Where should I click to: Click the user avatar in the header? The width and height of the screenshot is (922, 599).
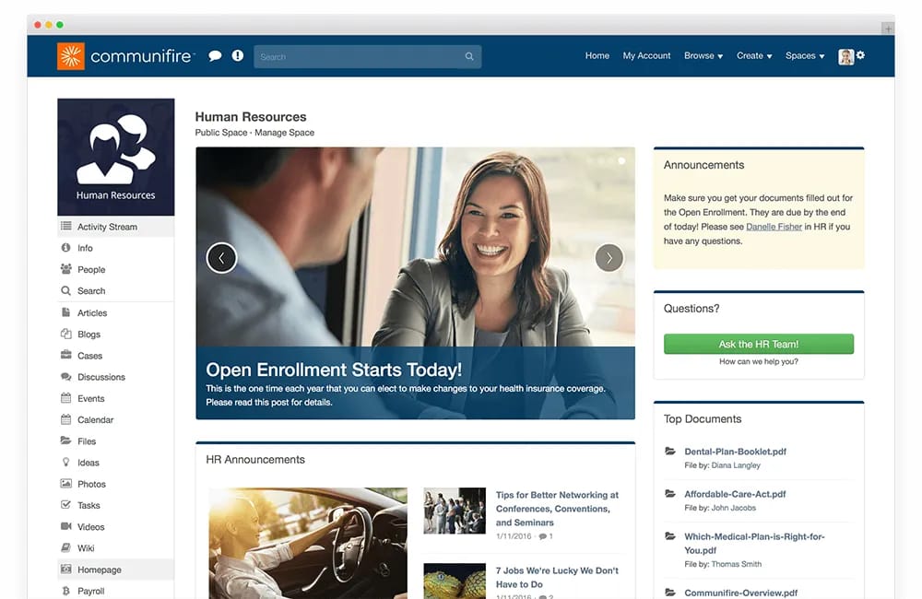pyautogui.click(x=845, y=56)
